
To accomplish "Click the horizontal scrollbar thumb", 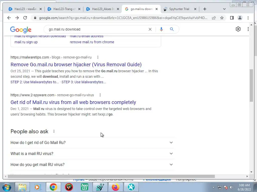I will click(x=111, y=176).
